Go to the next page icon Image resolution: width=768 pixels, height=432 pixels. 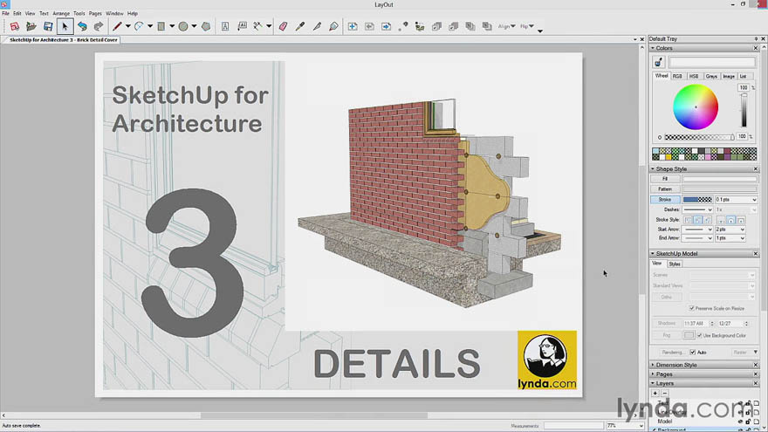386,26
